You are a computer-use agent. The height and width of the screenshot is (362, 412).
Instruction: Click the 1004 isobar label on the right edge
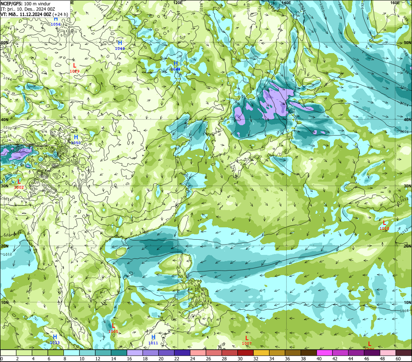(404, 103)
